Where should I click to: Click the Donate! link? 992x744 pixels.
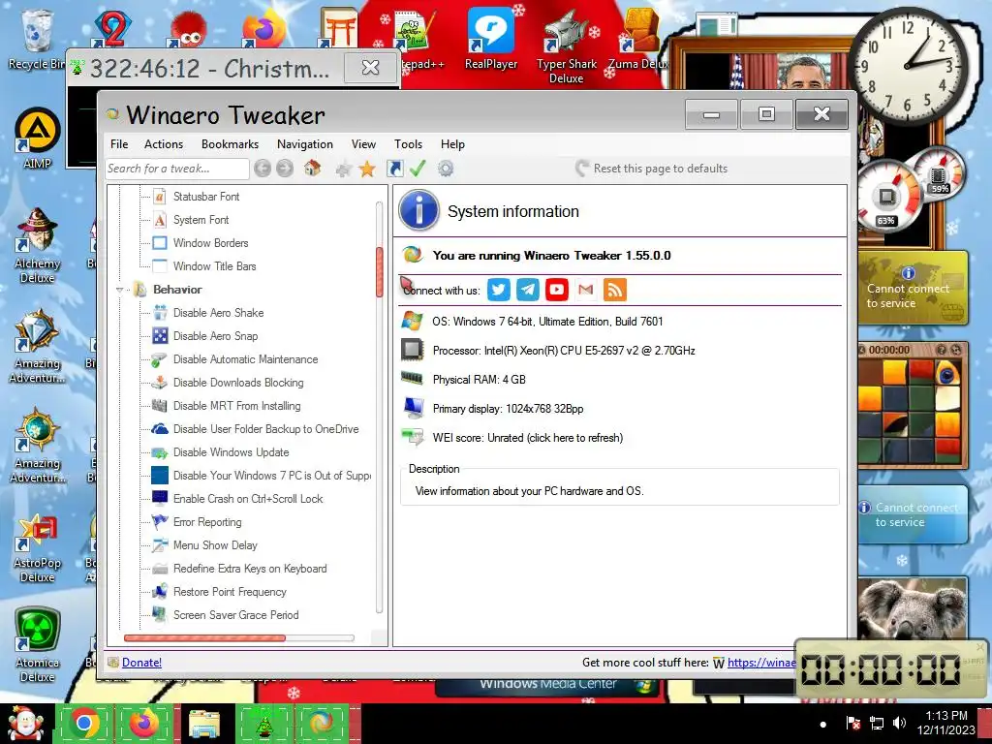(141, 663)
